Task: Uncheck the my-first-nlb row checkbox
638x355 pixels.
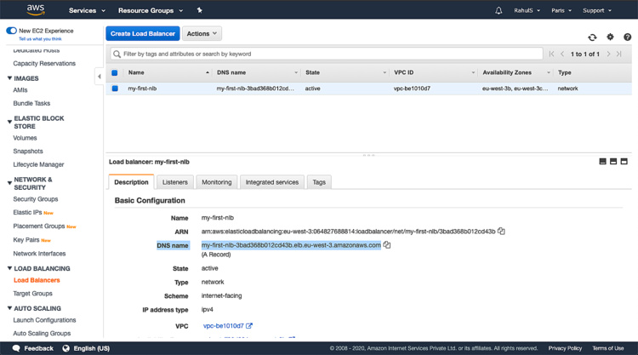Action: point(115,89)
